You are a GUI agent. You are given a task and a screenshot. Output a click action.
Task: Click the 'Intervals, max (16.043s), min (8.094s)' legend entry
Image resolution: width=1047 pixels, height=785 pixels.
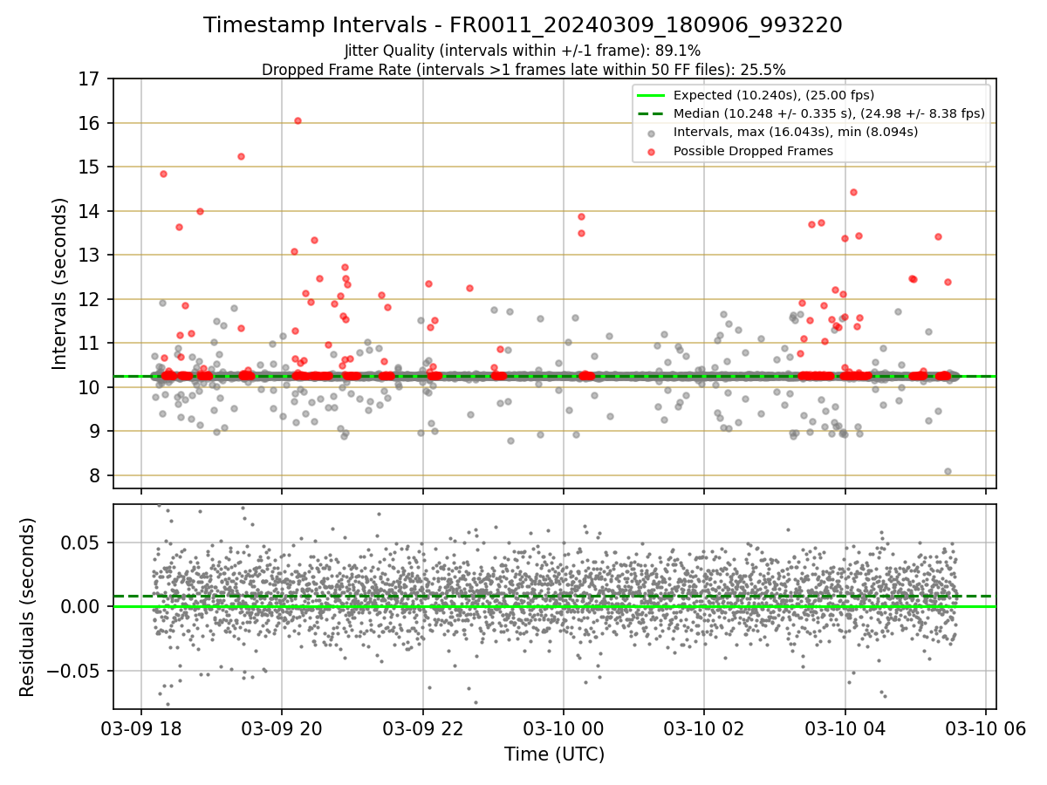point(796,132)
